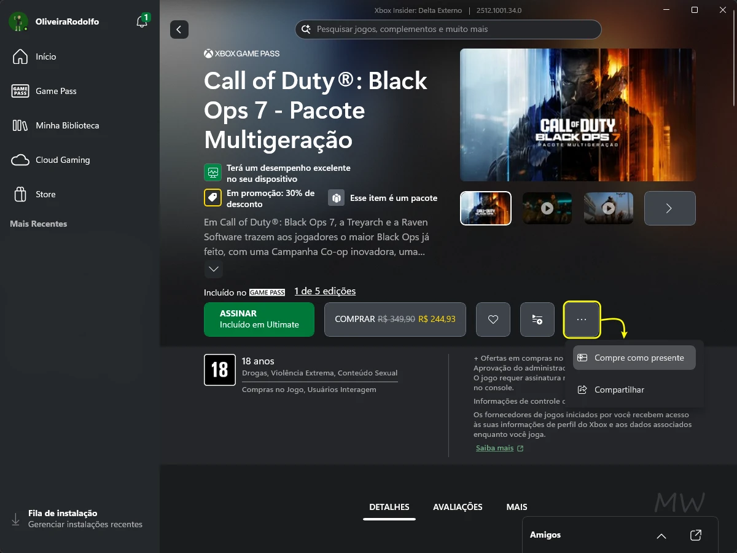Open the 1 de 5 edições link
Image resolution: width=737 pixels, height=553 pixels.
(x=325, y=291)
